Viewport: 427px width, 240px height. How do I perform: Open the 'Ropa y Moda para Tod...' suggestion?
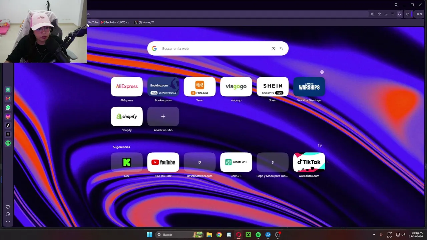coord(273,162)
